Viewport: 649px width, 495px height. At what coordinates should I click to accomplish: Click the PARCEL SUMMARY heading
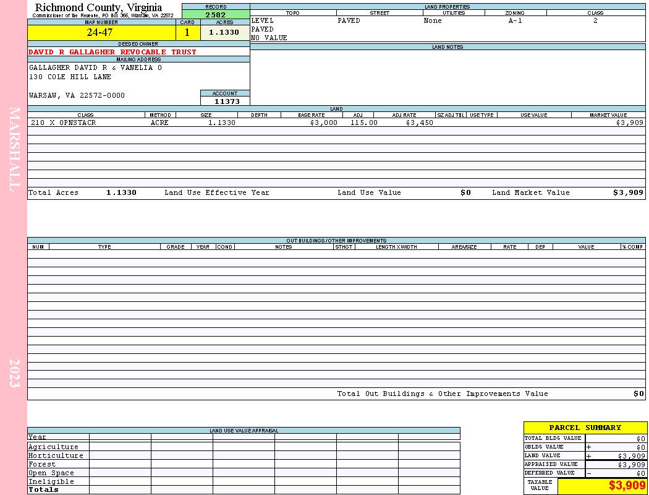(x=585, y=428)
